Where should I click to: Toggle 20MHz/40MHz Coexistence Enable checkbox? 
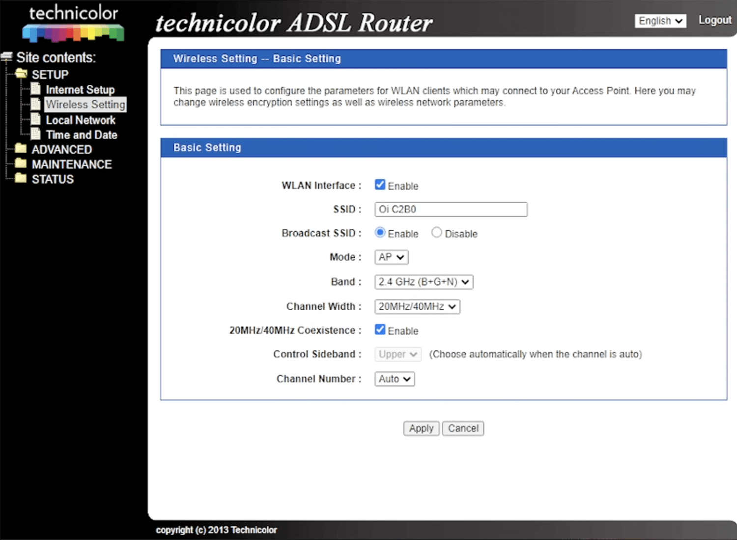380,329
